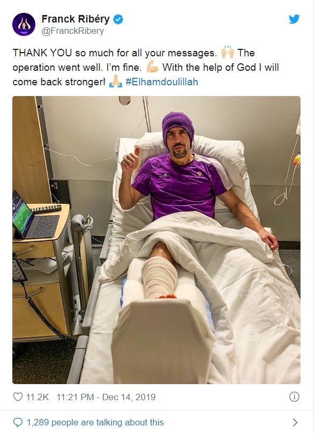Click the flexed biceps emoji
This screenshot has width=315, height=434.
pos(152,67)
